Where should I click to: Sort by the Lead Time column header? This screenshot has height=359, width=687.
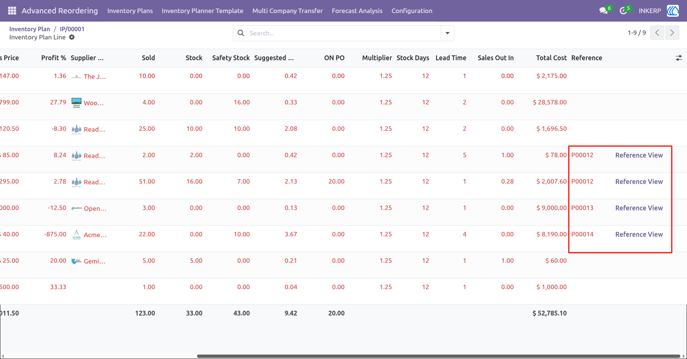[x=451, y=58]
